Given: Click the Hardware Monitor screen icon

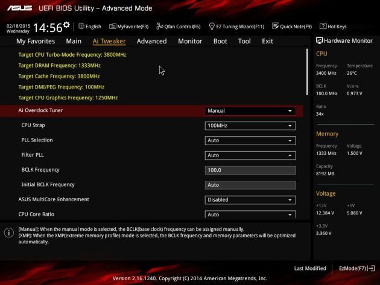Looking at the screenshot, I should pos(320,41).
